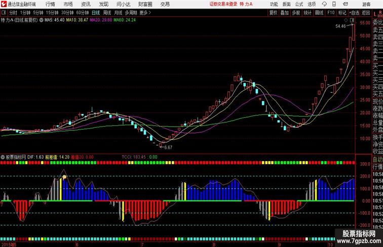Switch to the 60分钟 period tab
Viewport: 383px width, 247px height.
83,13
